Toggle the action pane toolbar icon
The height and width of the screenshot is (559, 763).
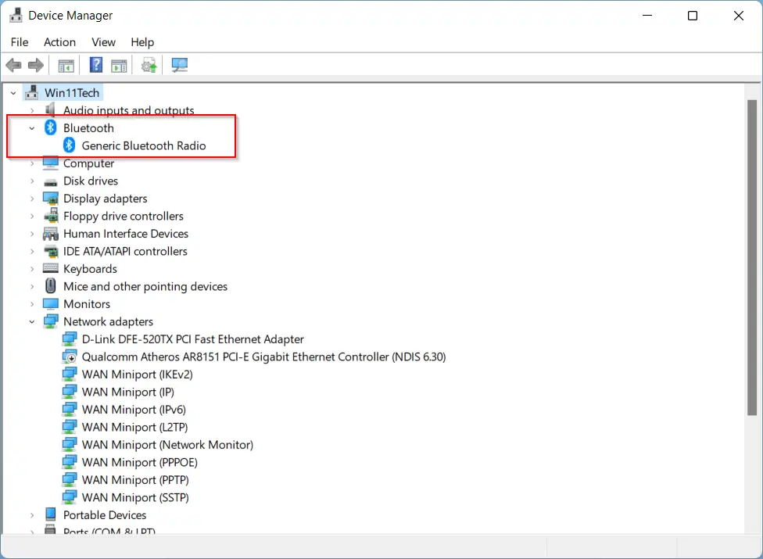119,65
